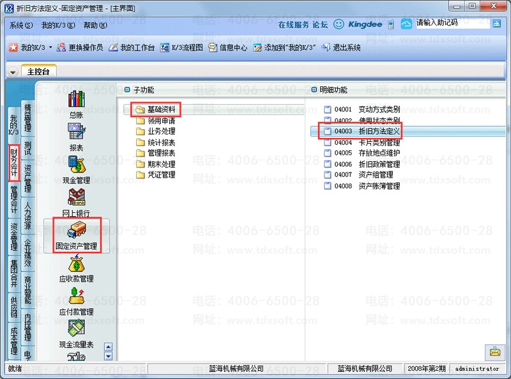
Task: Expand the dropdown arrow beside 主控台 tab
Action: [13, 72]
